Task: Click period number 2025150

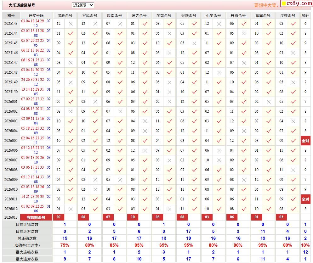Action: coord(11,92)
